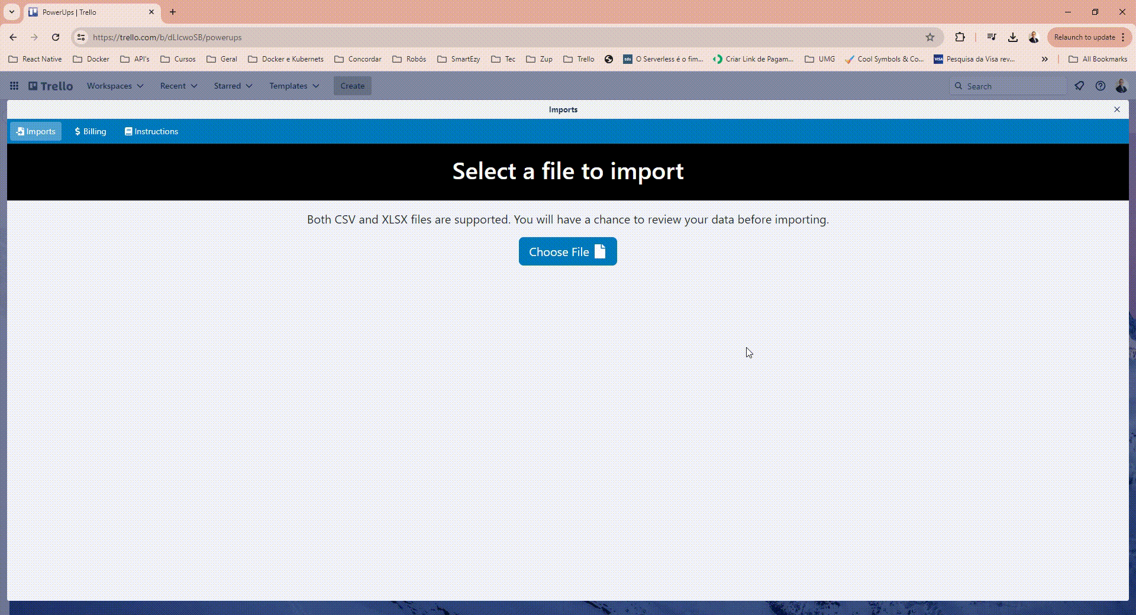This screenshot has width=1136, height=615.
Task: Open the Trello help question mark
Action: tap(1100, 86)
